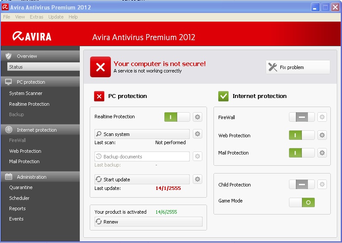
Task: Open Realtime Protection settings gear
Action: pyautogui.click(x=198, y=117)
